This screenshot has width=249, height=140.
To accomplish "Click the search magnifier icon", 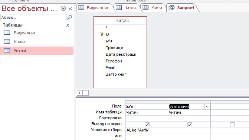I will [69, 17].
